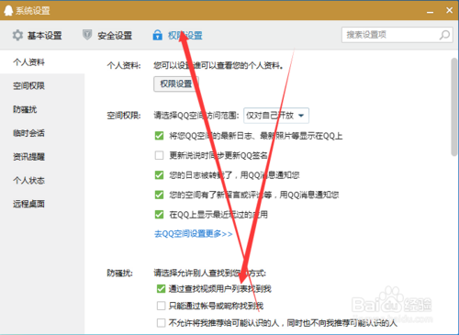
Task: Click the 请选择QQ空间访问范围 label
Action: coord(196,116)
